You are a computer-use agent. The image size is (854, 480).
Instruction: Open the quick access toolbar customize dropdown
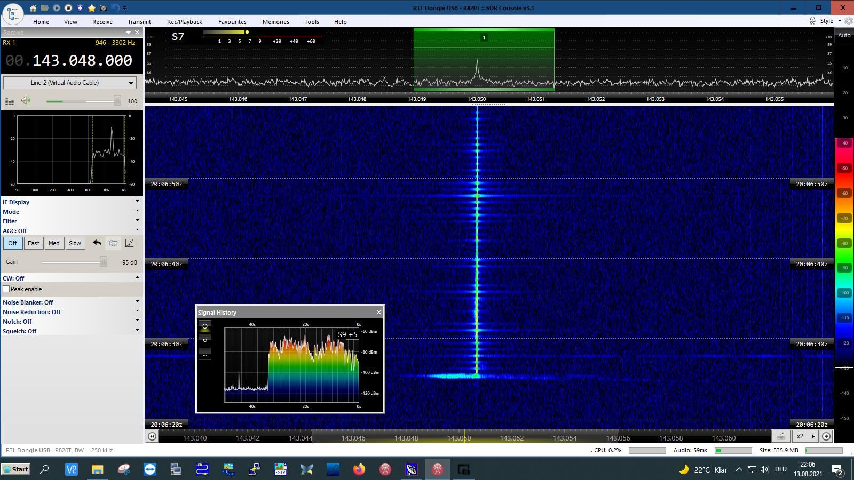click(x=125, y=9)
